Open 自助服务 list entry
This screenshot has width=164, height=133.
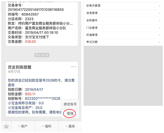tap(123, 20)
